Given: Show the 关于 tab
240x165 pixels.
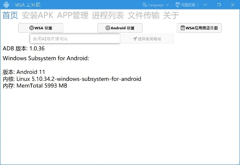Looking at the screenshot, I should click(x=171, y=15).
